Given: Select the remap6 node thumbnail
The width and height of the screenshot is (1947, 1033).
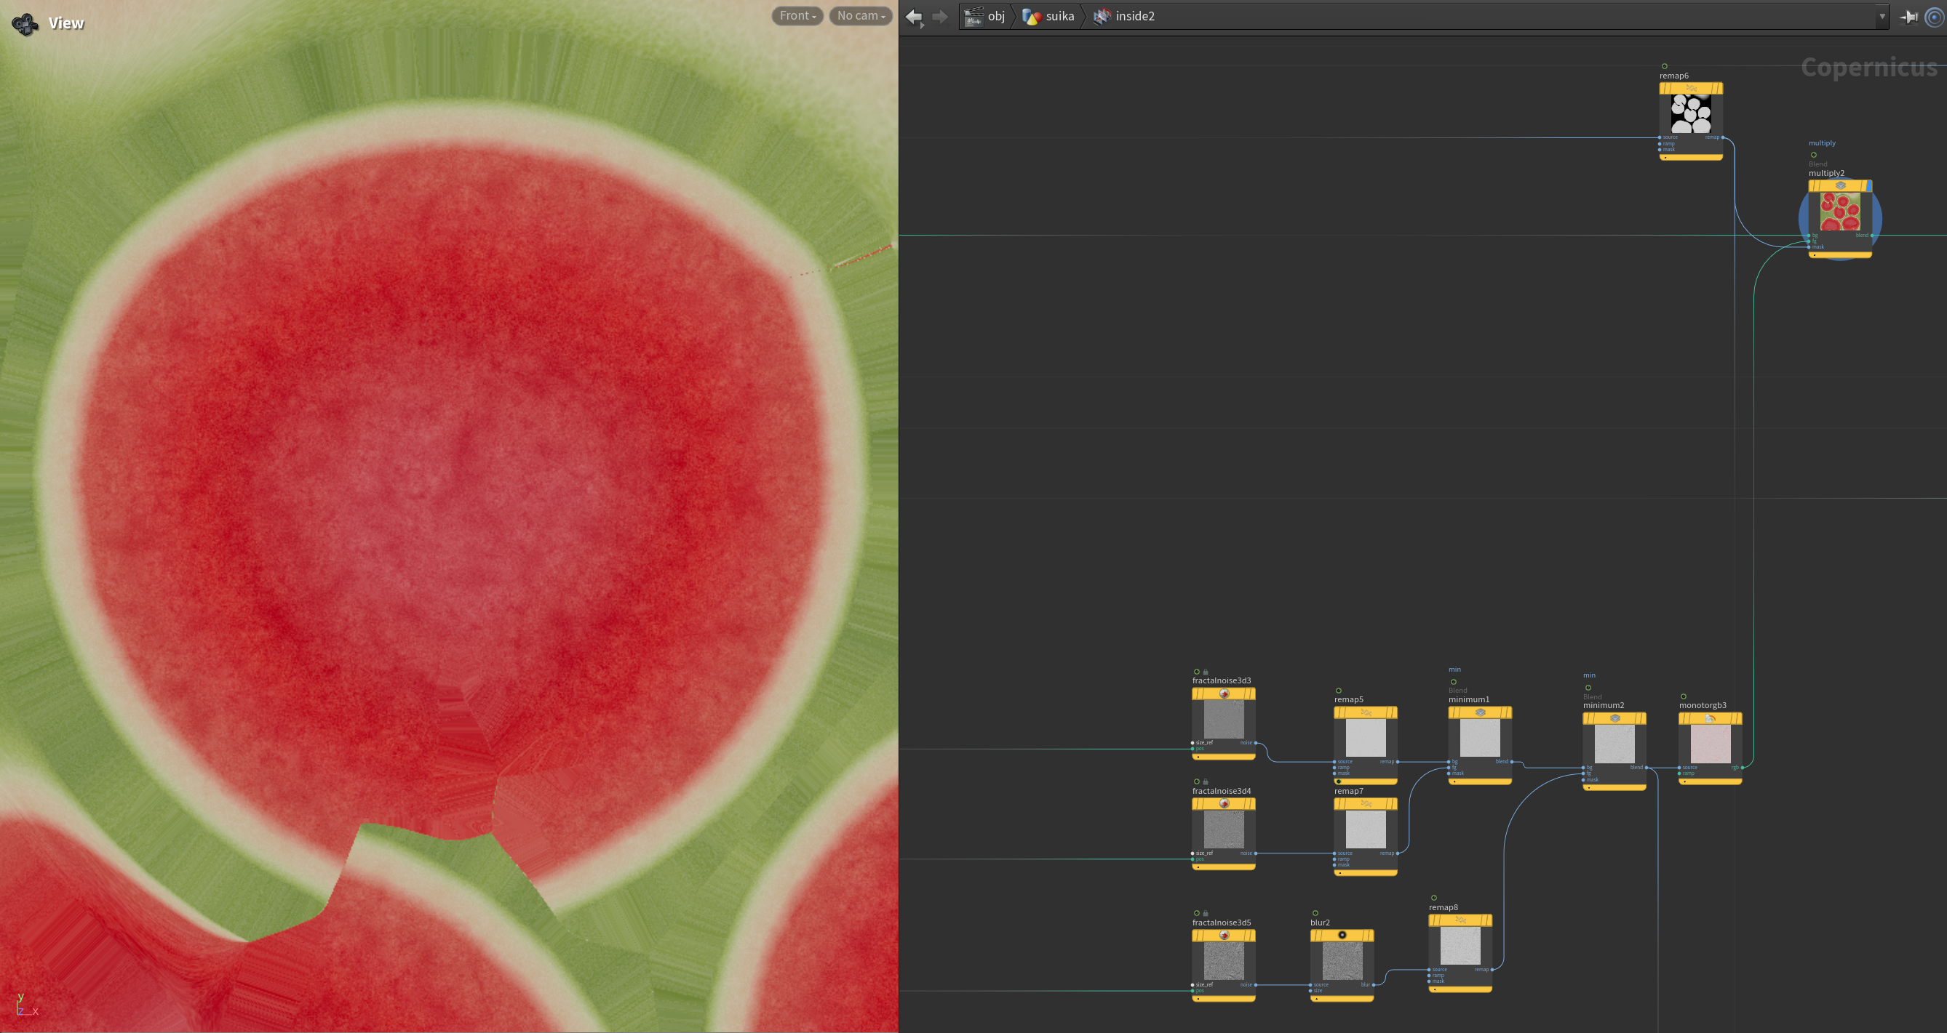Looking at the screenshot, I should pos(1690,113).
